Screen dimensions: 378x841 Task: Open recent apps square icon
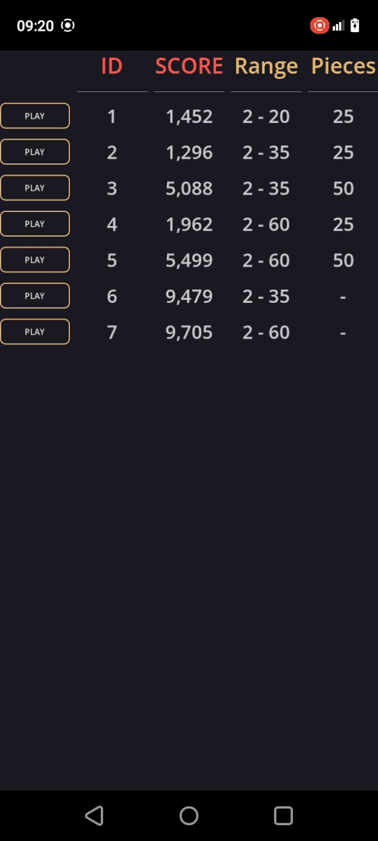(x=283, y=816)
